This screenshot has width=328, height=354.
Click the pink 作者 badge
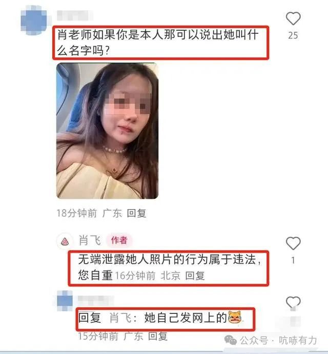pos(119,240)
